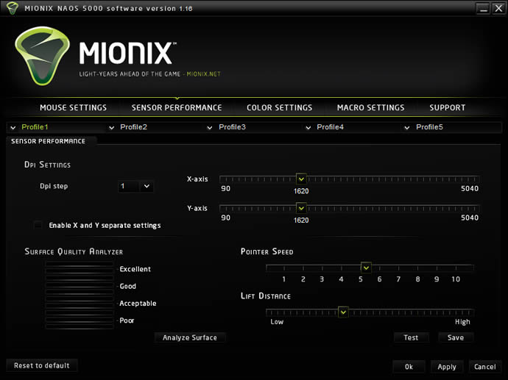The image size is (508, 380).
Task: Click the Low label under Lift Distance
Action: click(x=277, y=322)
